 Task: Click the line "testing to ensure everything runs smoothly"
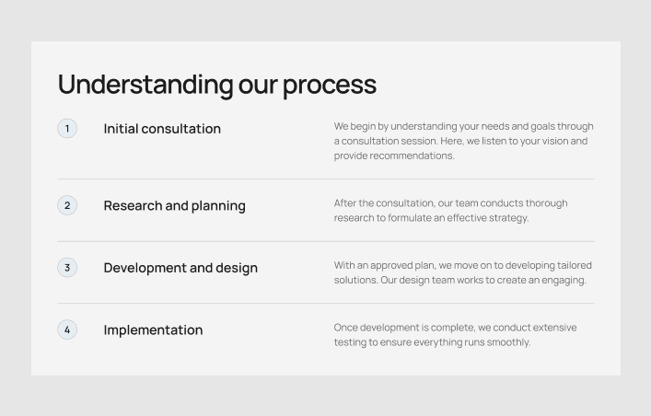click(432, 342)
